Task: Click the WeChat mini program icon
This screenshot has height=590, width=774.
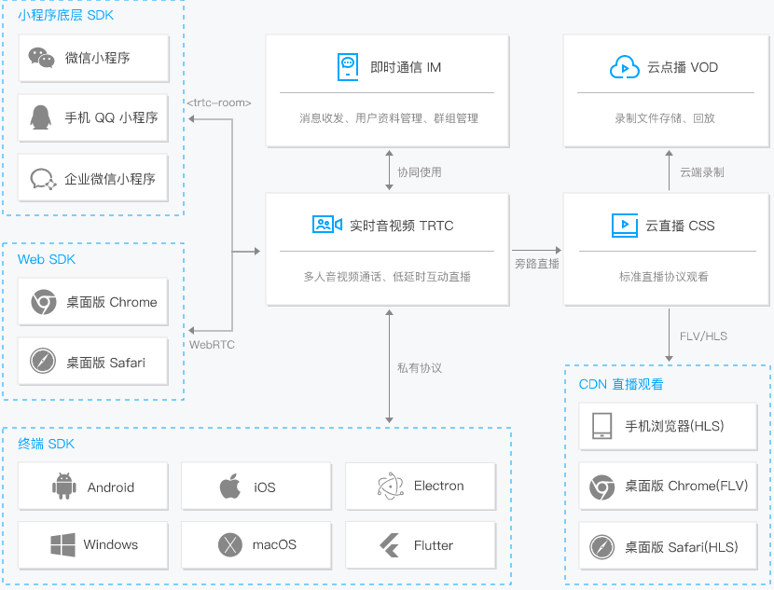Action: [x=41, y=58]
